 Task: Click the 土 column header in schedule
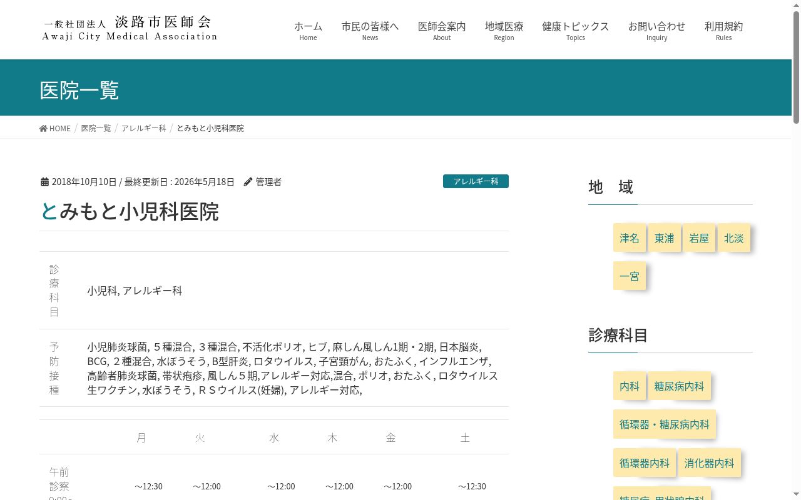(x=465, y=437)
